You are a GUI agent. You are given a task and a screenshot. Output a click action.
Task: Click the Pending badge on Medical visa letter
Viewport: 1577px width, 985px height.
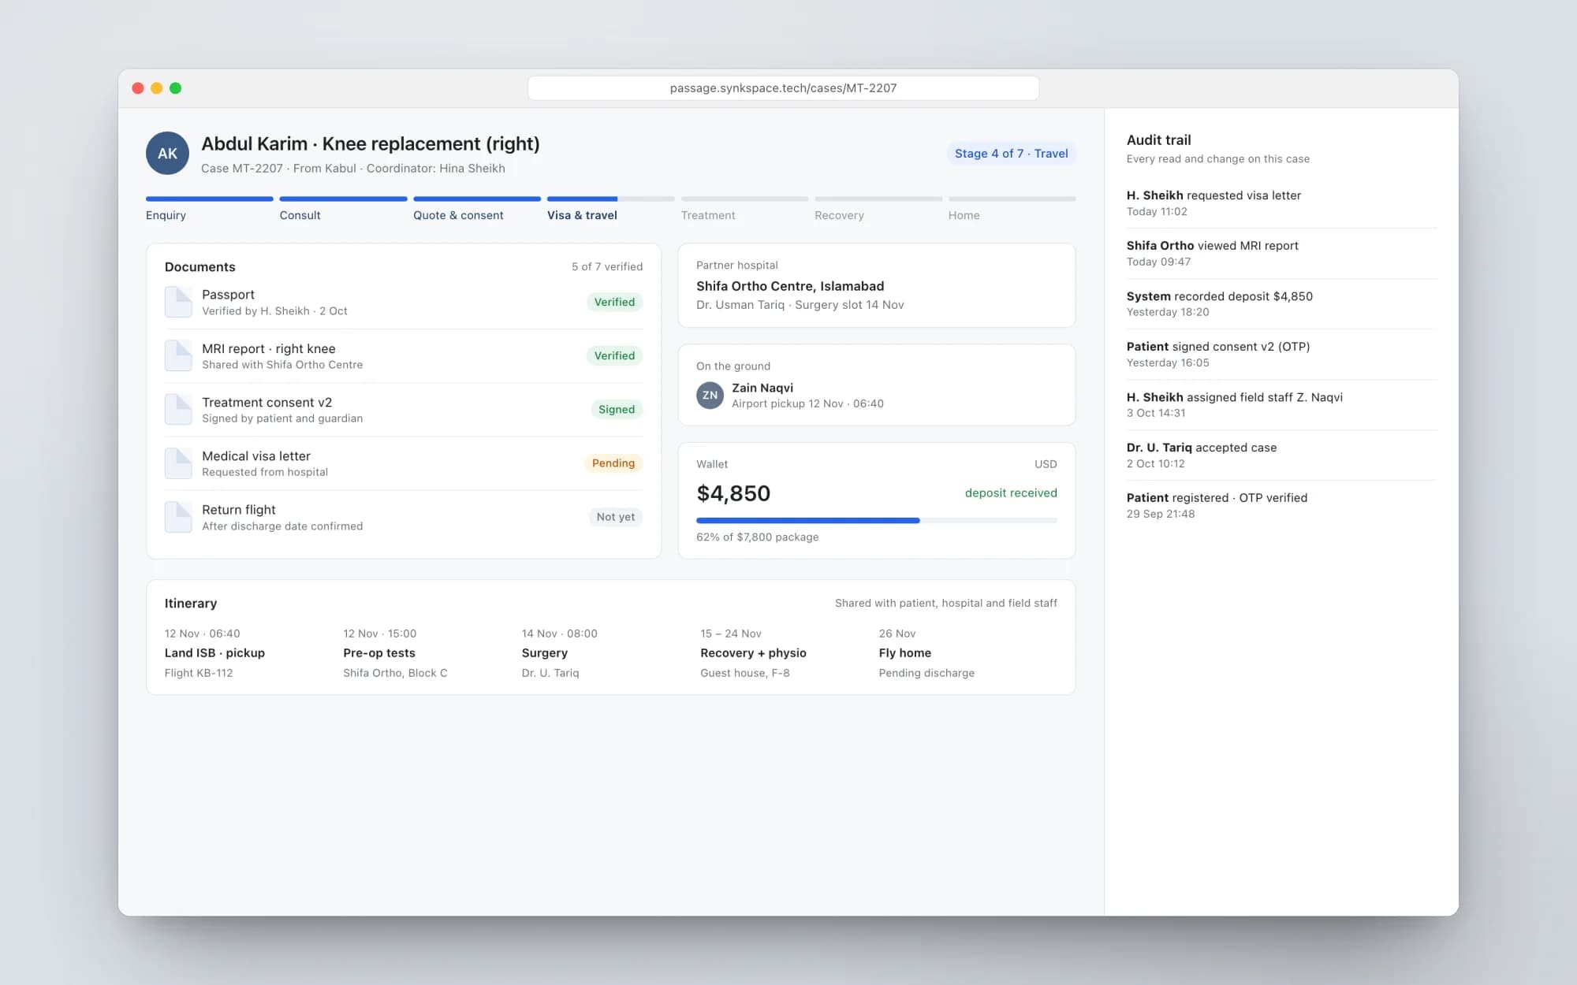[x=613, y=463]
